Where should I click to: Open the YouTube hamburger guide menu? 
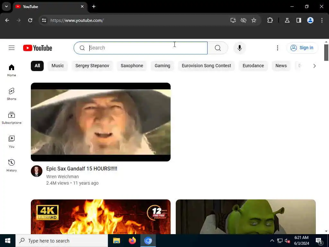(12, 48)
